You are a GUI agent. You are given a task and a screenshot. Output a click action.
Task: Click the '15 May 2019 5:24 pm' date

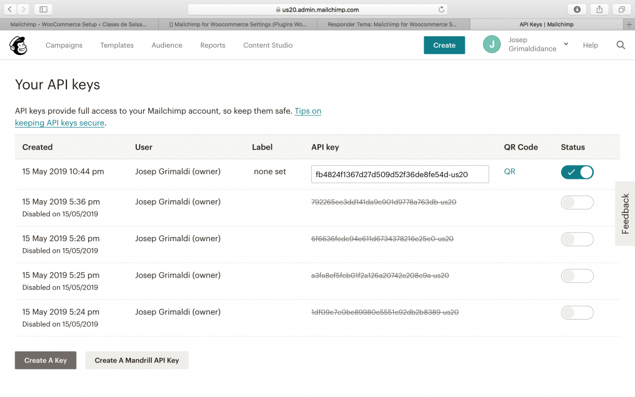[61, 312]
